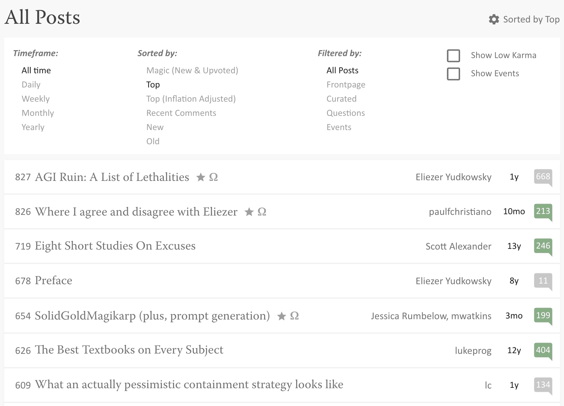
Task: Visit author Scott Alexander's profile
Action: click(458, 247)
